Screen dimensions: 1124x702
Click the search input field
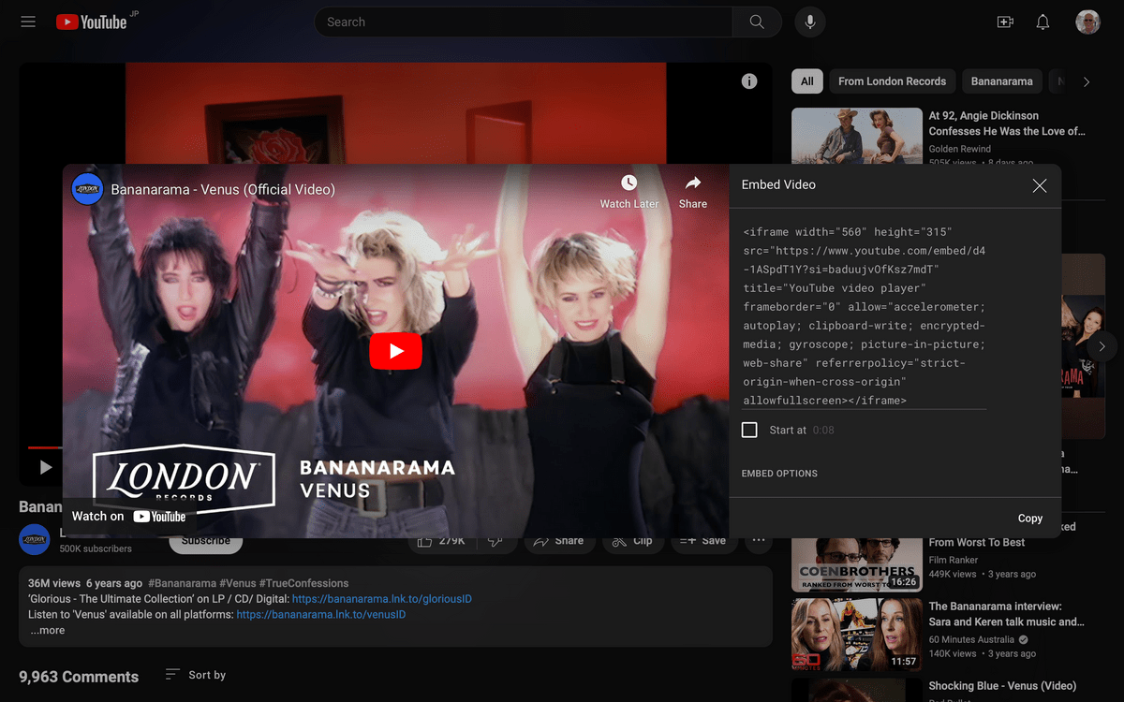(x=523, y=22)
